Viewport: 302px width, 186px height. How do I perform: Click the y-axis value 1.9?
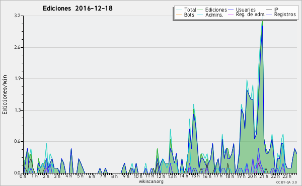[x=17, y=78]
